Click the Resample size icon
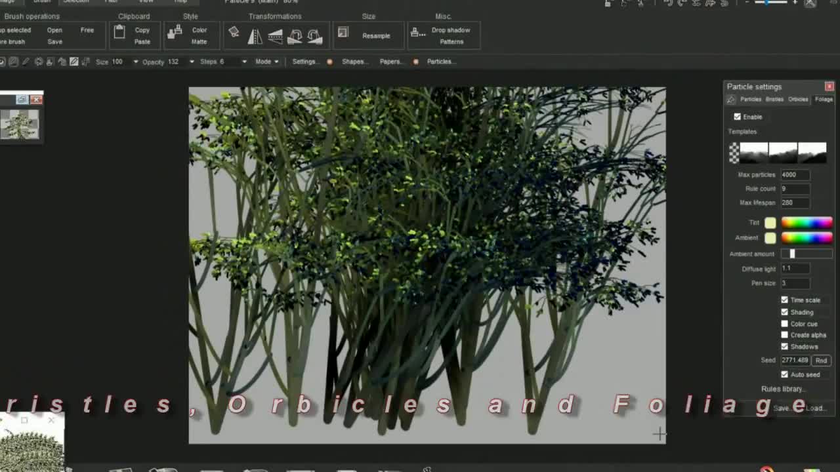Image resolution: width=840 pixels, height=472 pixels. point(343,32)
